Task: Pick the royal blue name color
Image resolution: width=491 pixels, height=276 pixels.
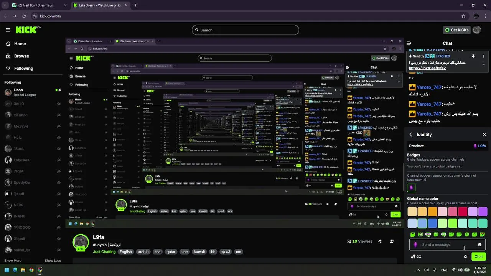Action: click(432, 223)
